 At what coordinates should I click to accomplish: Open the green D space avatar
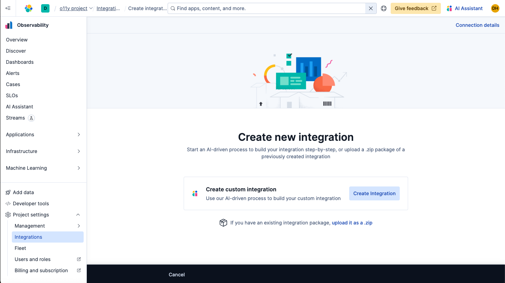coord(45,8)
